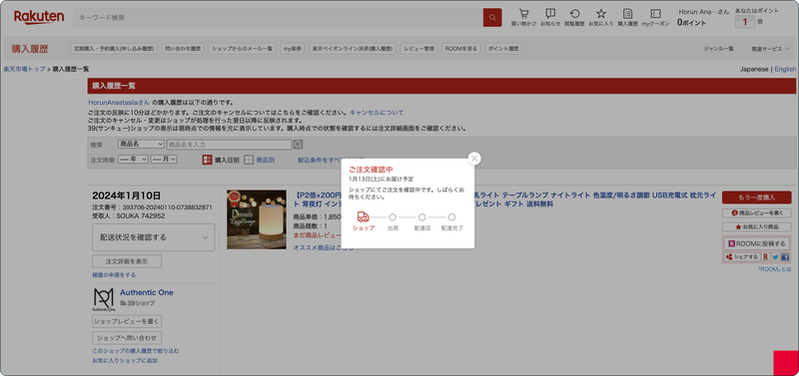This screenshot has width=799, height=376.
Task: Click ショップレビューを書く button
Action: pos(127,321)
